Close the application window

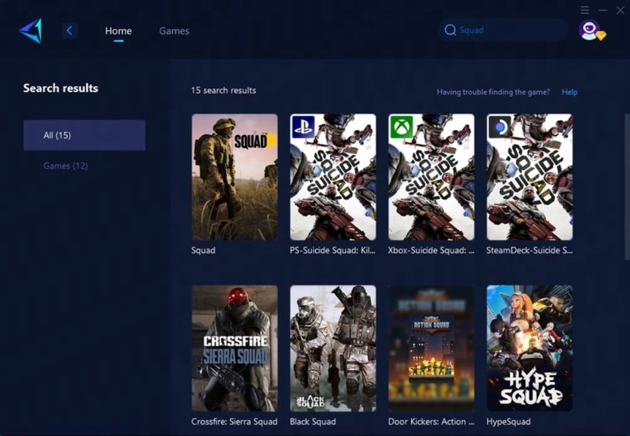620,10
